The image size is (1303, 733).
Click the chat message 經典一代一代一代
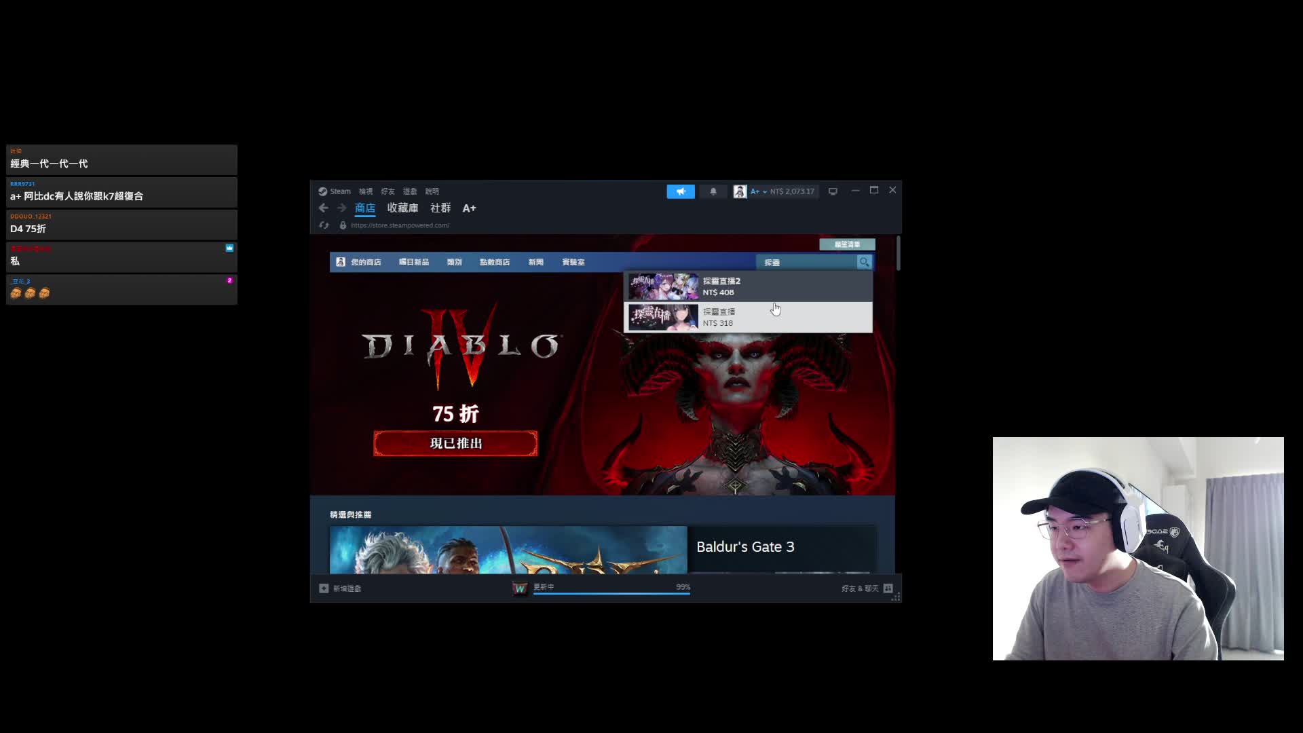(x=121, y=159)
